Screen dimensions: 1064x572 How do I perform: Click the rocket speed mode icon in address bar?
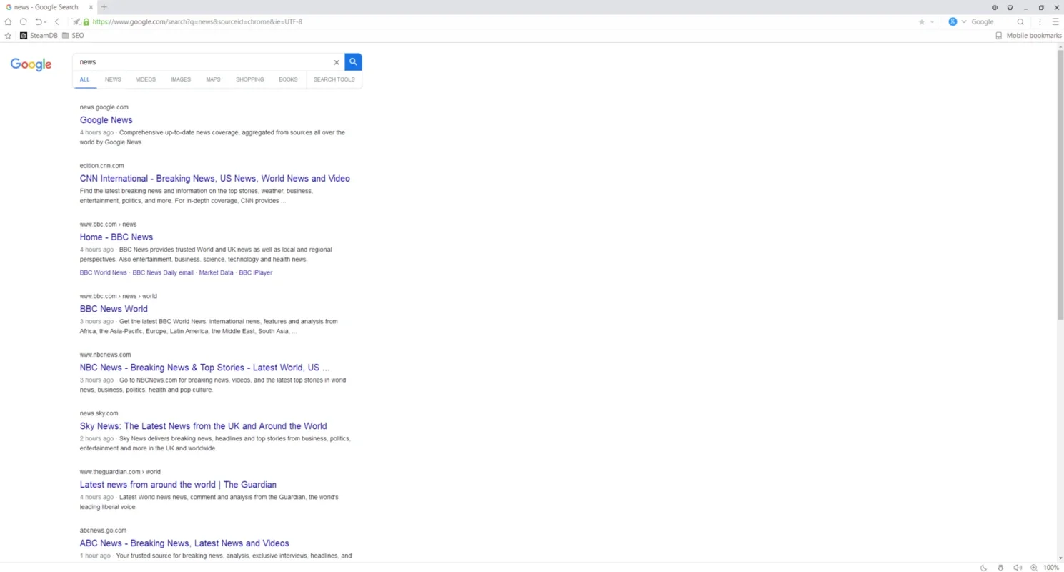click(x=76, y=21)
